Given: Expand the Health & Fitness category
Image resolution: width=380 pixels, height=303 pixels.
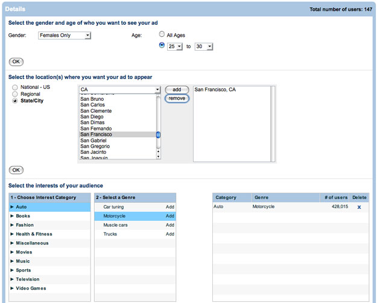Looking at the screenshot, I should (x=35, y=234).
